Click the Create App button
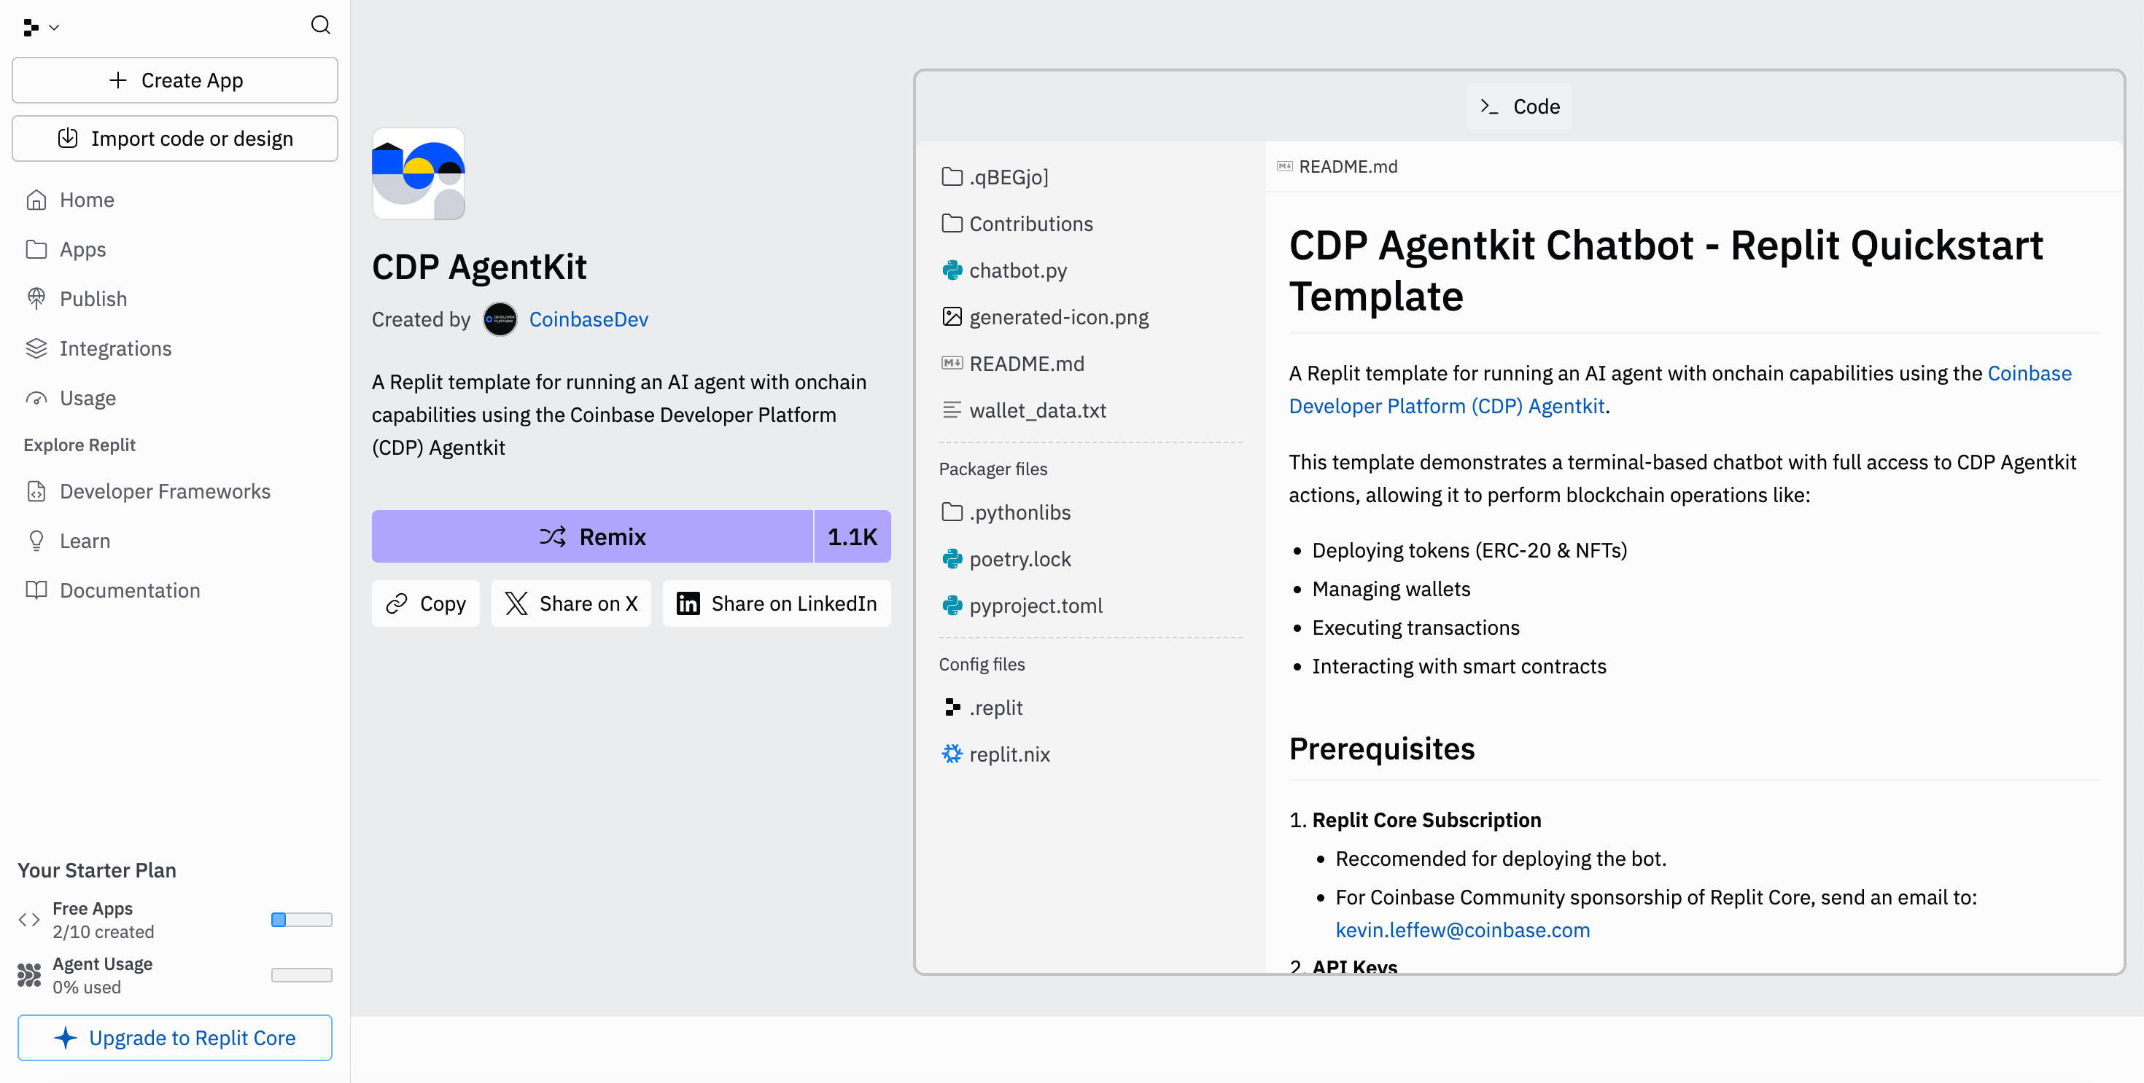 (175, 81)
